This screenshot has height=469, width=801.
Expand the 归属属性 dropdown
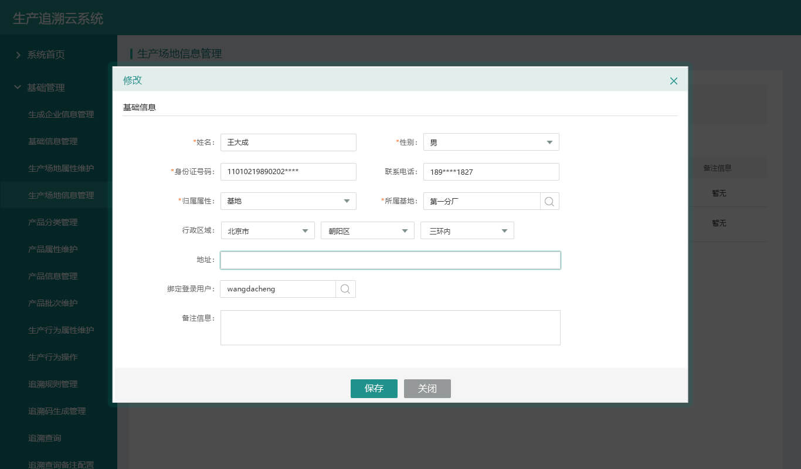pyautogui.click(x=288, y=201)
